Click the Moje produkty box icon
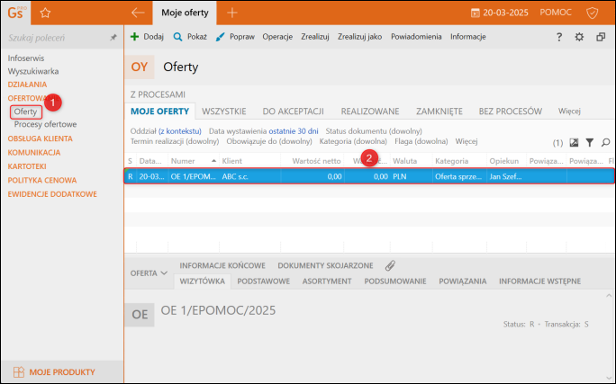This screenshot has height=384, width=616. pos(19,371)
